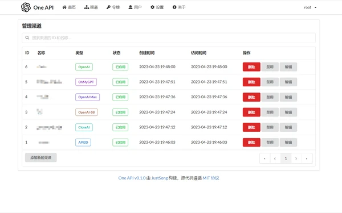The image size is (342, 213).
Task: Click creation time 2023-04-23 19:48:00
Action: pyautogui.click(x=157, y=66)
